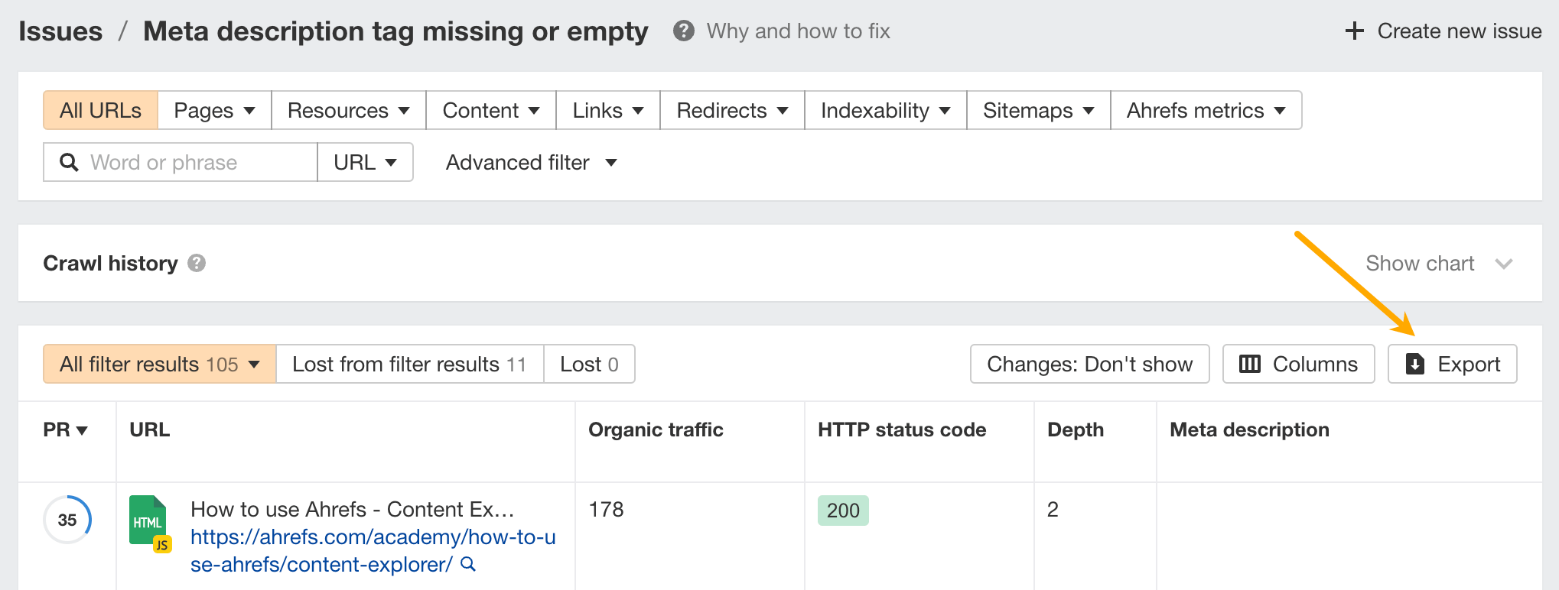Click the Depth column header
The width and height of the screenshot is (1559, 590).
(1076, 430)
